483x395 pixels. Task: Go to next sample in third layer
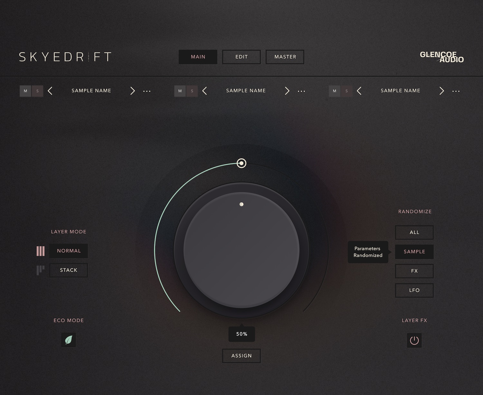pos(441,91)
